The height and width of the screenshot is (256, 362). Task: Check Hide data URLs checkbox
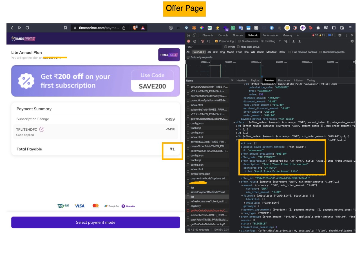click(238, 47)
